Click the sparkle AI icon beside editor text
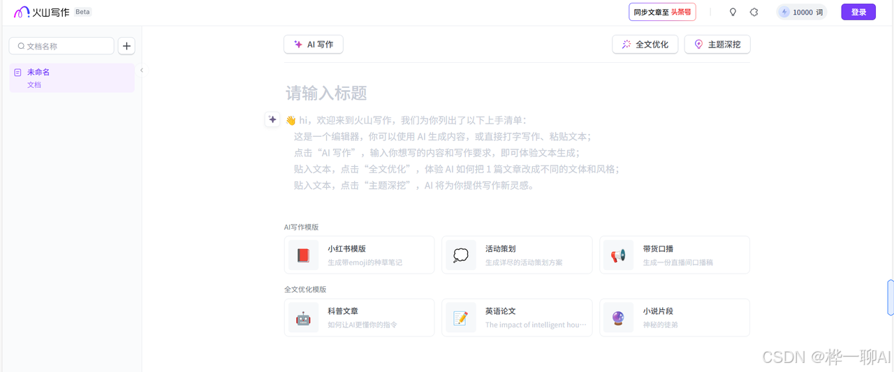Image resolution: width=894 pixels, height=372 pixels. click(x=272, y=119)
